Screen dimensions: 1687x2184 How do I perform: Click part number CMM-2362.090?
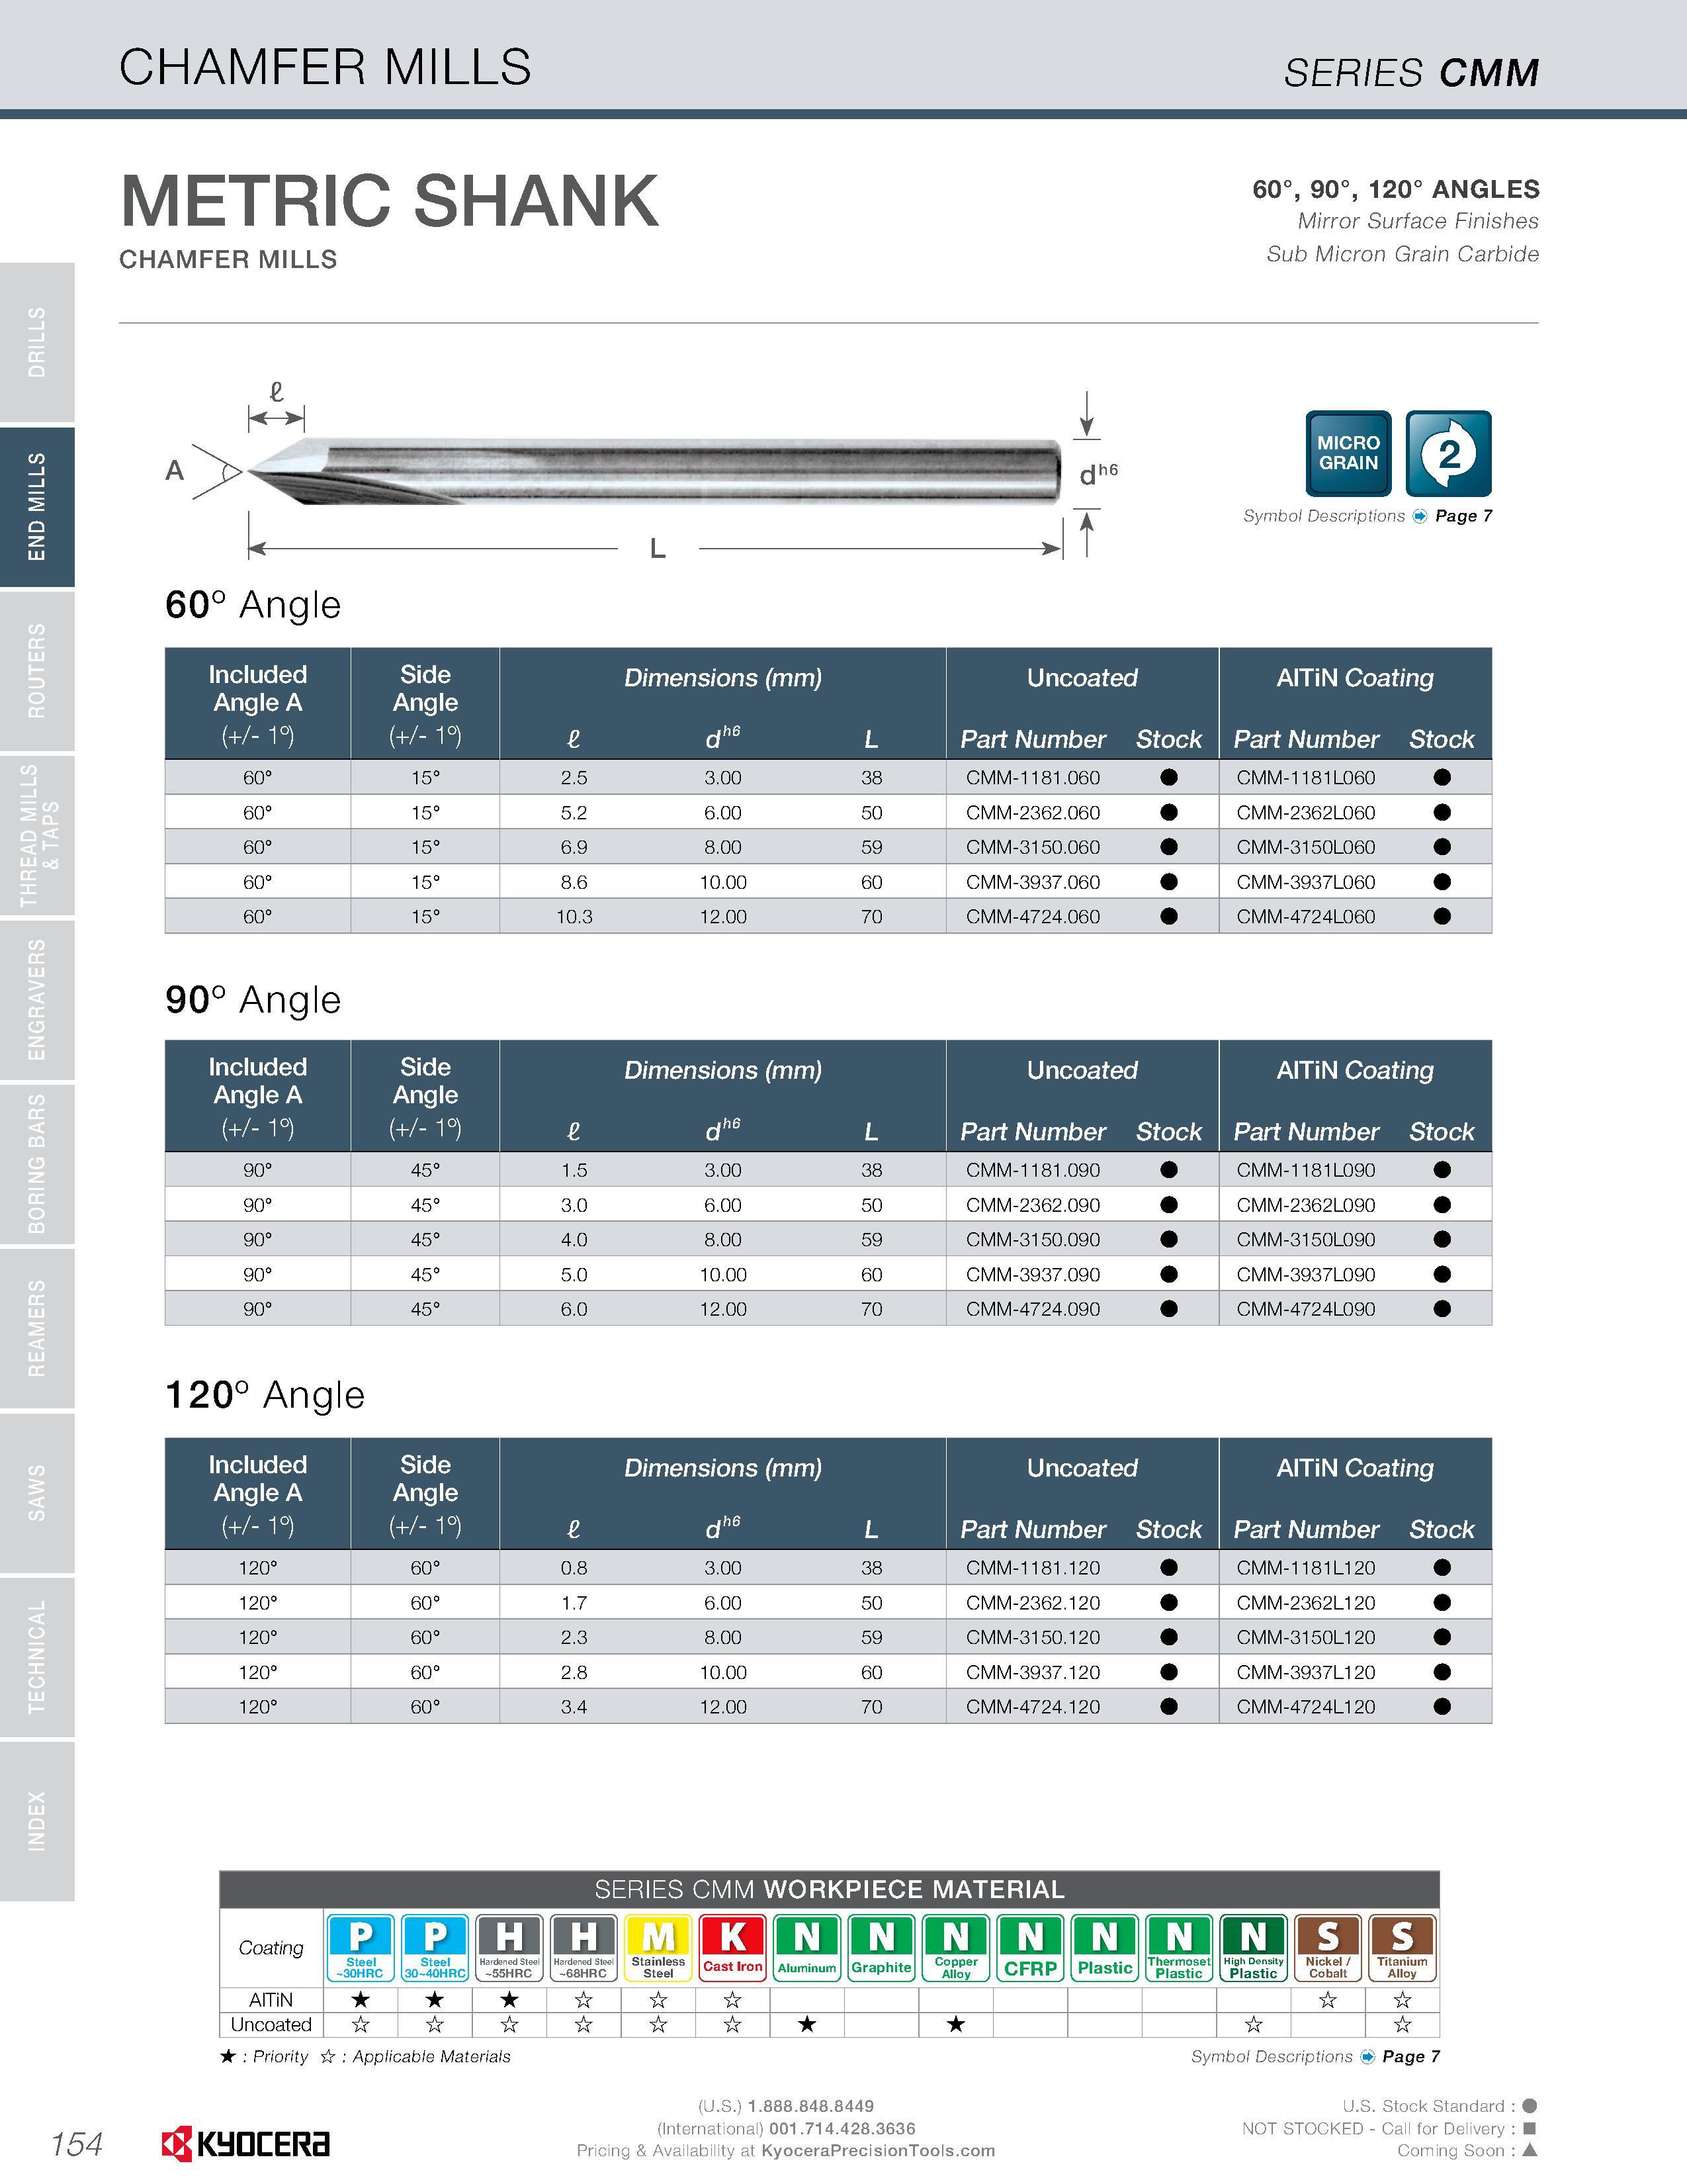click(x=1033, y=1204)
